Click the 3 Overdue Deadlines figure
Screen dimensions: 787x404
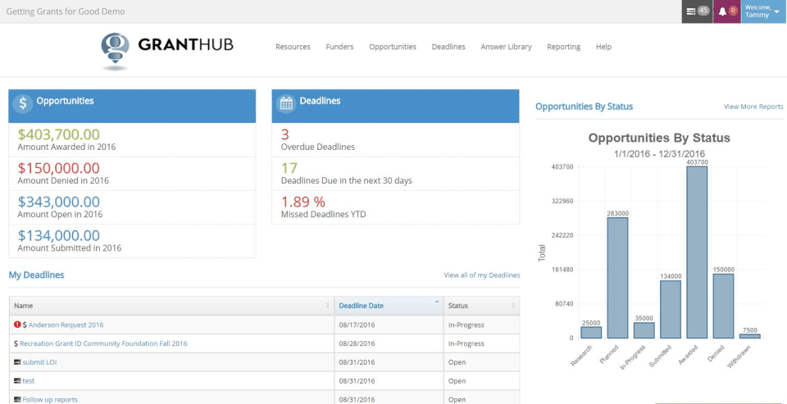pyautogui.click(x=285, y=134)
